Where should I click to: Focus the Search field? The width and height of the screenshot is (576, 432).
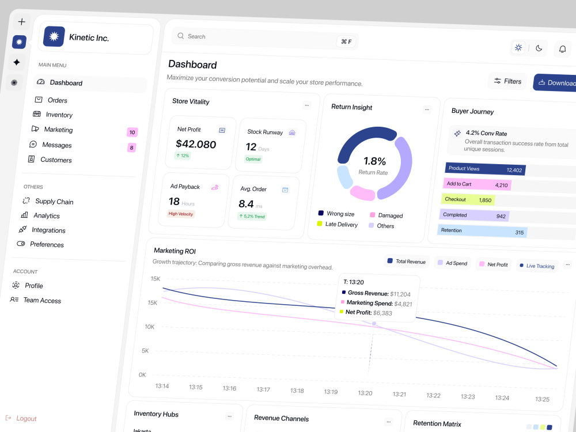click(x=265, y=39)
